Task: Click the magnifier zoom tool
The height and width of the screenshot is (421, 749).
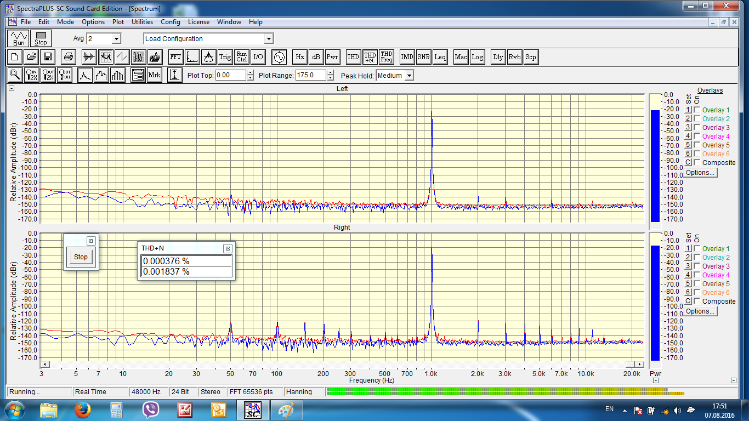Action: point(15,76)
